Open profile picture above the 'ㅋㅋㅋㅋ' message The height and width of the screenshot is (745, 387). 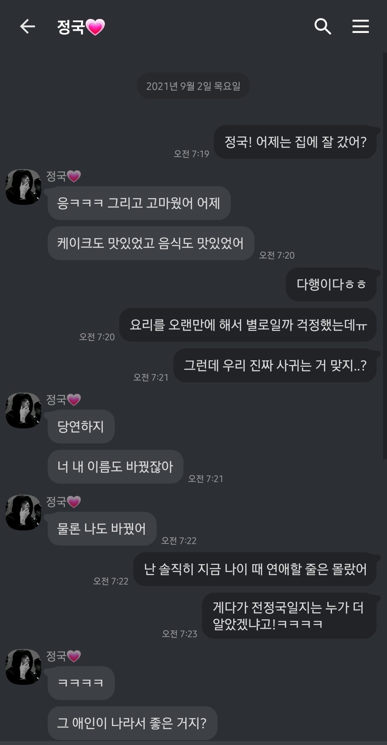pyautogui.click(x=23, y=667)
